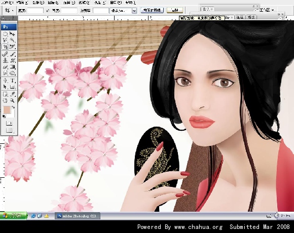The image size is (294, 233).
Task: Select the History Brush tool
Action: [12, 60]
